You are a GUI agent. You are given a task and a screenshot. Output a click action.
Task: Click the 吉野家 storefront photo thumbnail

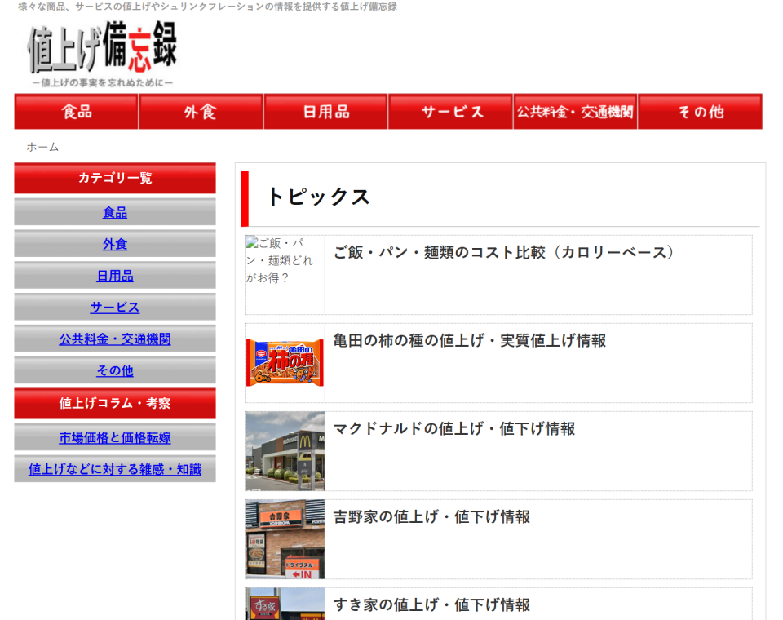point(285,539)
